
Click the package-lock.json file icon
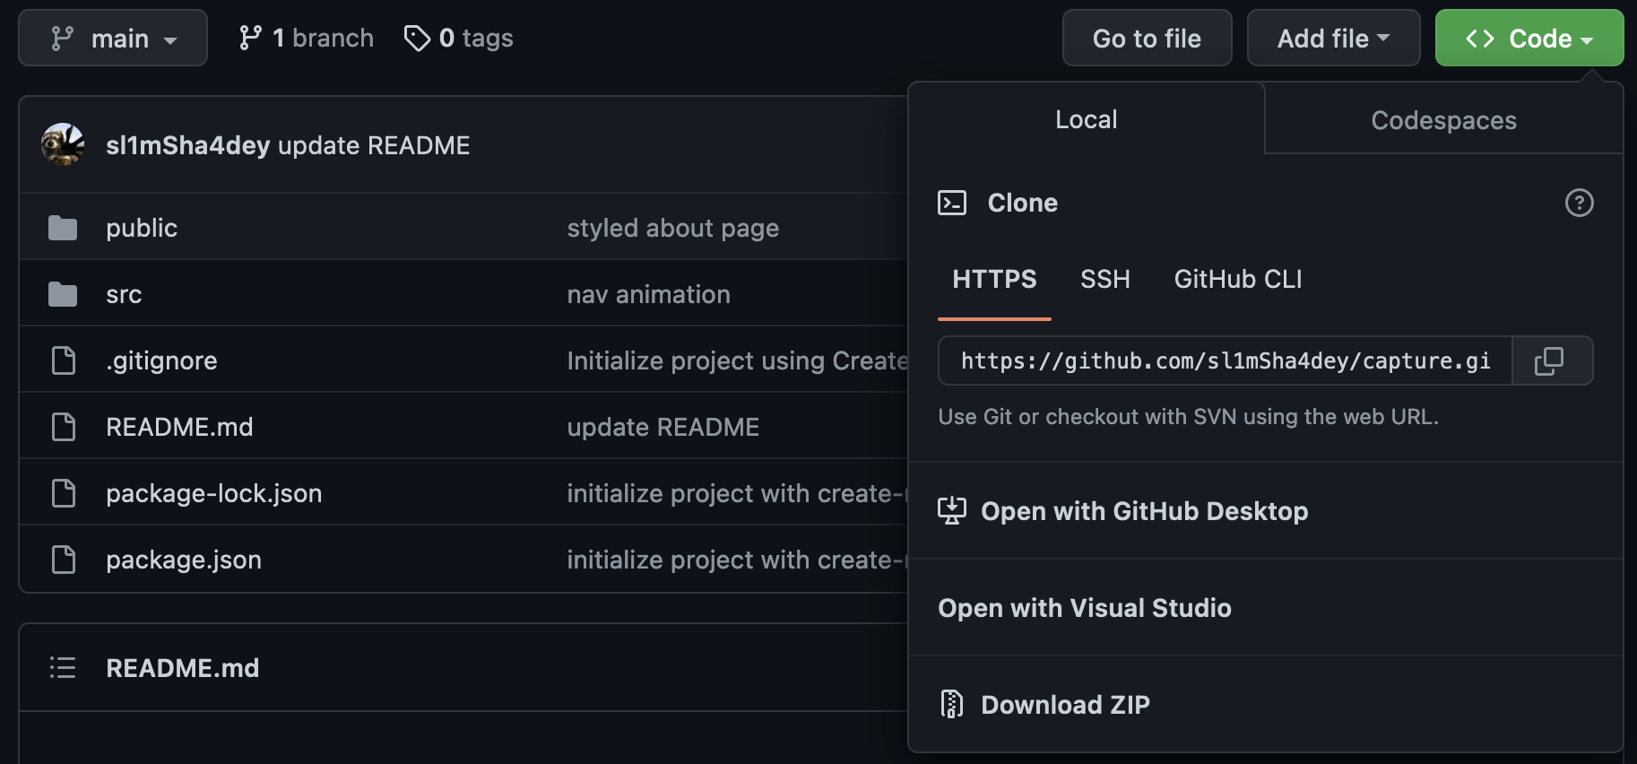click(64, 493)
